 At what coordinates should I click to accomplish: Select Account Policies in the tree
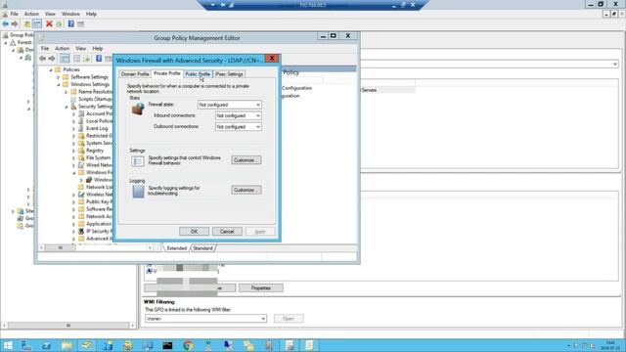click(x=99, y=113)
